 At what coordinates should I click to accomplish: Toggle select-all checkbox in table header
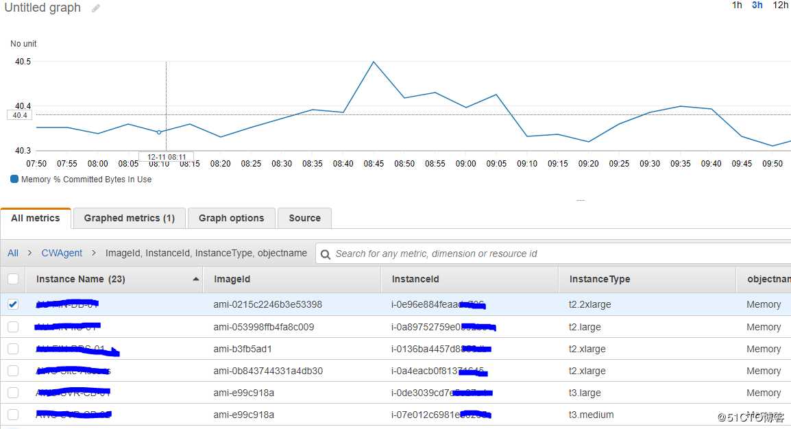(x=13, y=280)
